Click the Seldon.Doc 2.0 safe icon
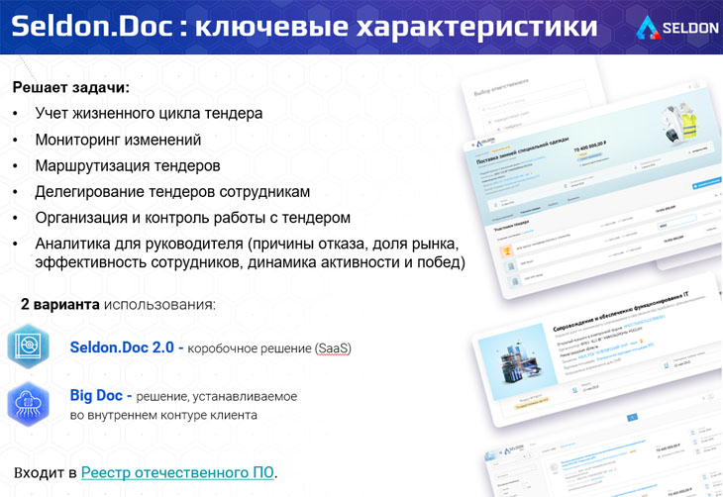This screenshot has height=497, width=723. coord(27,347)
